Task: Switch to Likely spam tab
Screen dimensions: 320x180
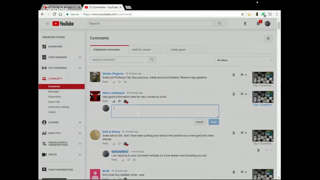Action: click(x=187, y=49)
